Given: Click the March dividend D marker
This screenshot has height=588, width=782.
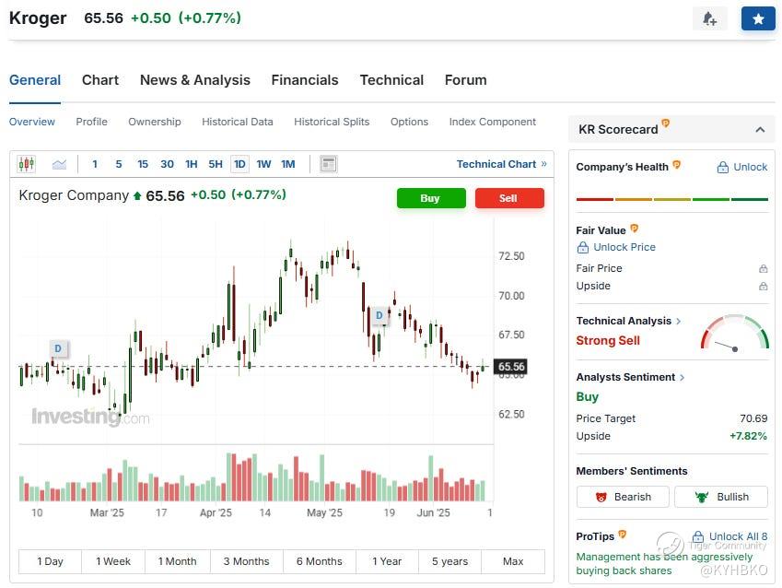Looking at the screenshot, I should pyautogui.click(x=58, y=348).
